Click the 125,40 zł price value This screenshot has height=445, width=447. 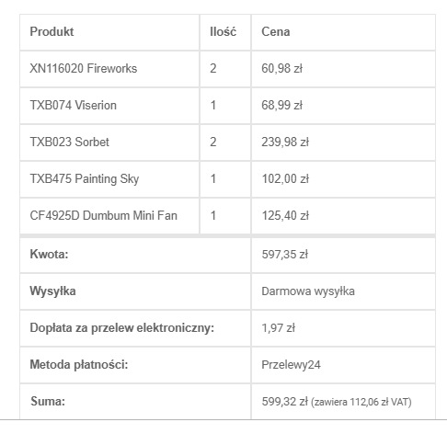pyautogui.click(x=285, y=215)
